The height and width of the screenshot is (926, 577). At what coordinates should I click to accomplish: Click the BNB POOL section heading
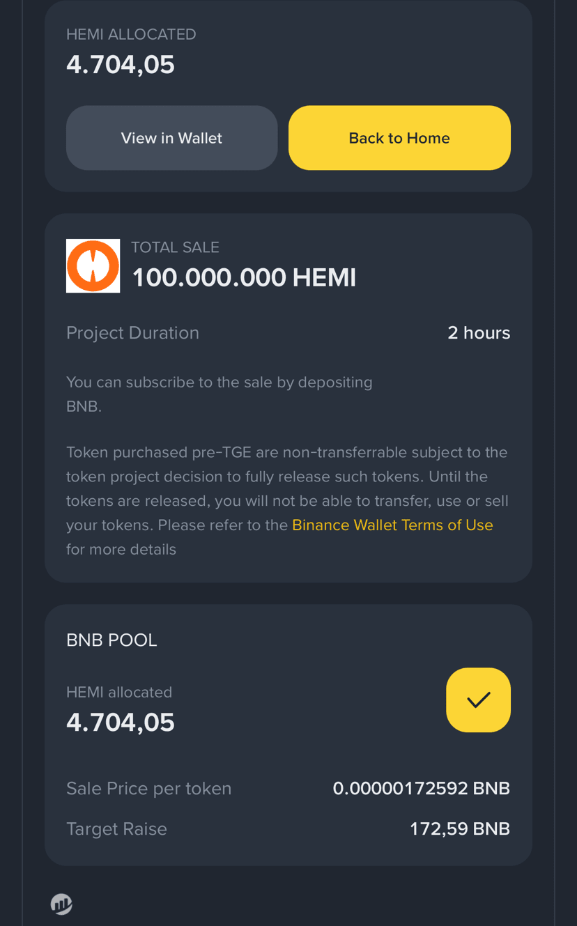111,640
